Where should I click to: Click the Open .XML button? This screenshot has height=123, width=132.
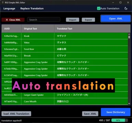(116, 18)
